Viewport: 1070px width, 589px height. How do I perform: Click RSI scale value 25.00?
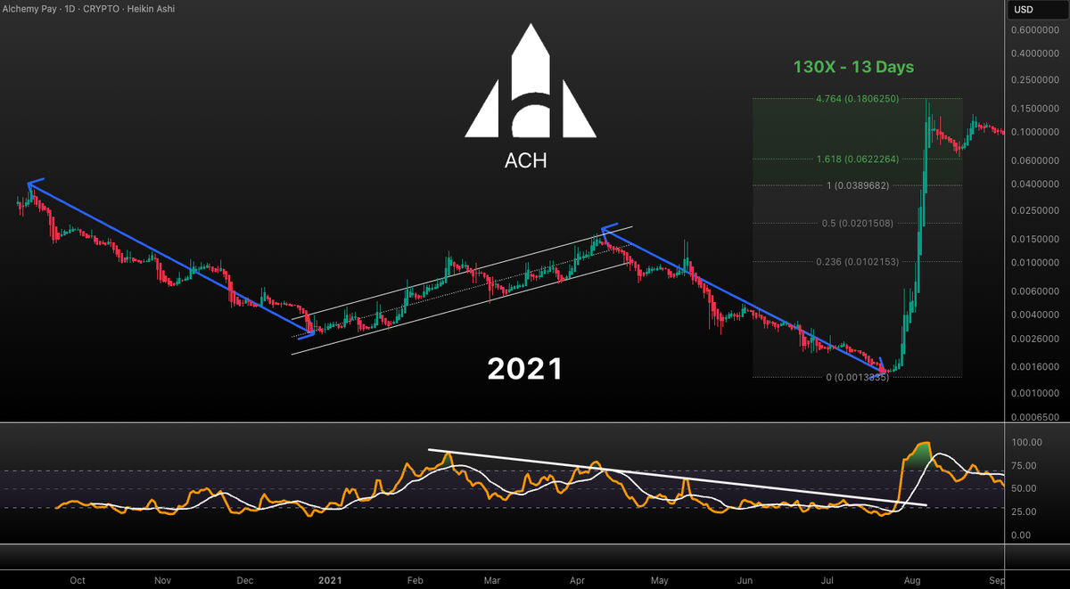(x=1025, y=512)
